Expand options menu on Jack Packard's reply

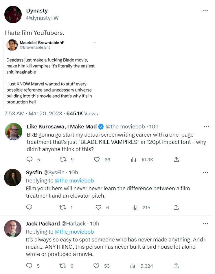[x=206, y=223]
